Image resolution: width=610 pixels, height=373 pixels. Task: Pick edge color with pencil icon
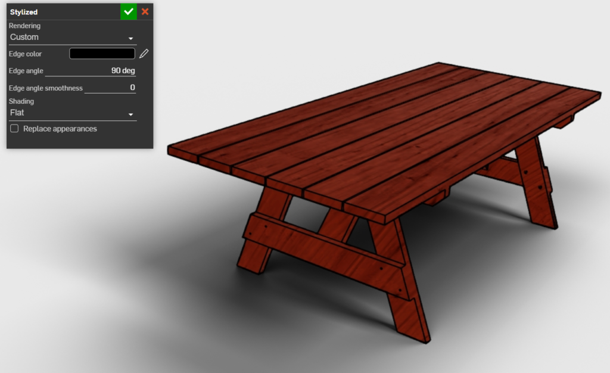[x=144, y=54]
